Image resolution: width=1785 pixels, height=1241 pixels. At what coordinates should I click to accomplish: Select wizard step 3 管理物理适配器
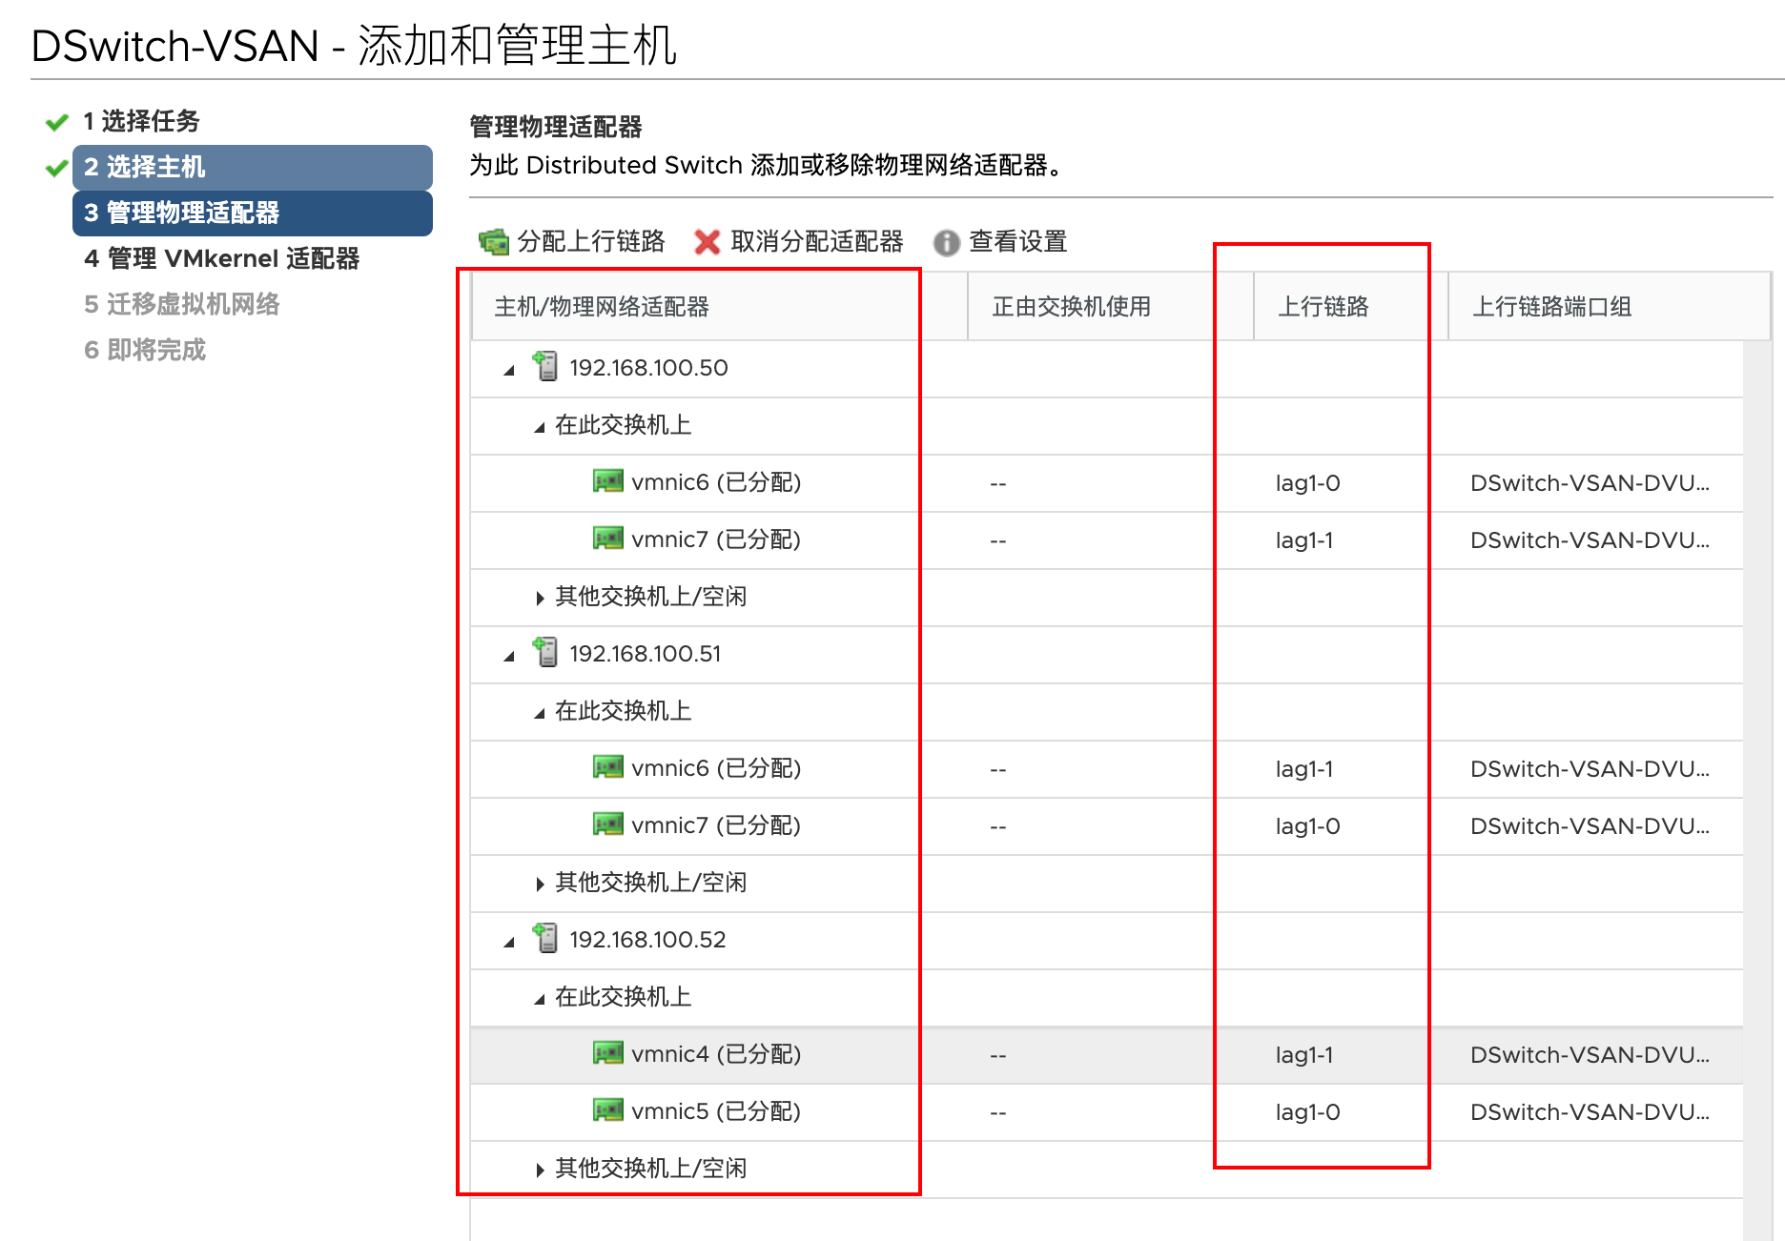[253, 213]
